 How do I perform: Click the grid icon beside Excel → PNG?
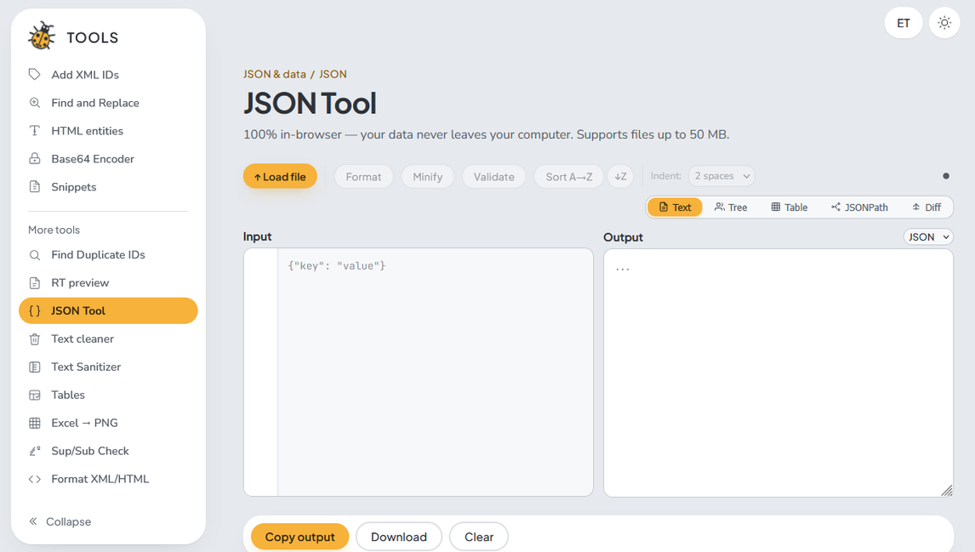(x=35, y=423)
